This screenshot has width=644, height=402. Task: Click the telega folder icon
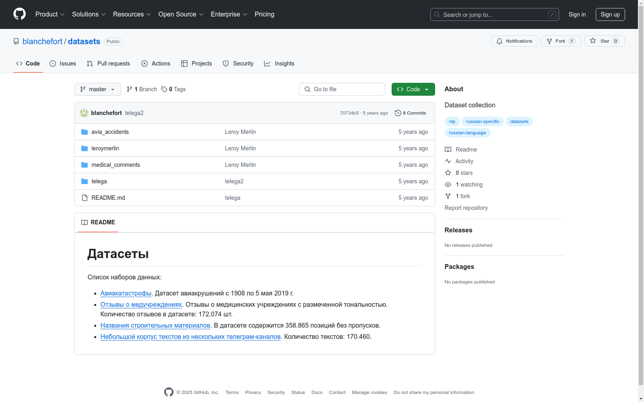point(85,181)
